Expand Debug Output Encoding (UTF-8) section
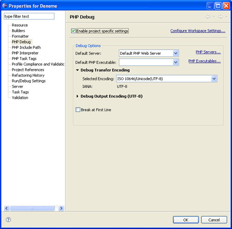Viewport: 232px width, 229px height. click(77, 96)
